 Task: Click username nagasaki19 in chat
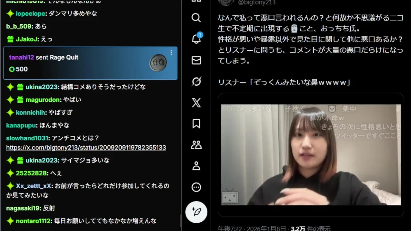pyautogui.click(x=23, y=208)
